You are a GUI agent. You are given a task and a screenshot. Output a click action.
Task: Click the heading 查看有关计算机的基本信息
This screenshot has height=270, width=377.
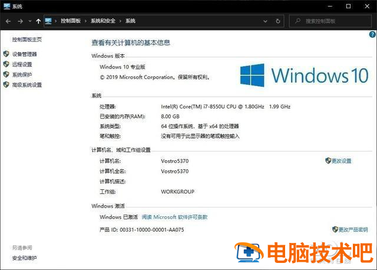click(x=131, y=43)
